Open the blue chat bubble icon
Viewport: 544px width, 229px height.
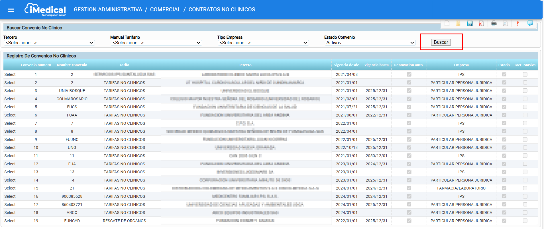point(530,23)
